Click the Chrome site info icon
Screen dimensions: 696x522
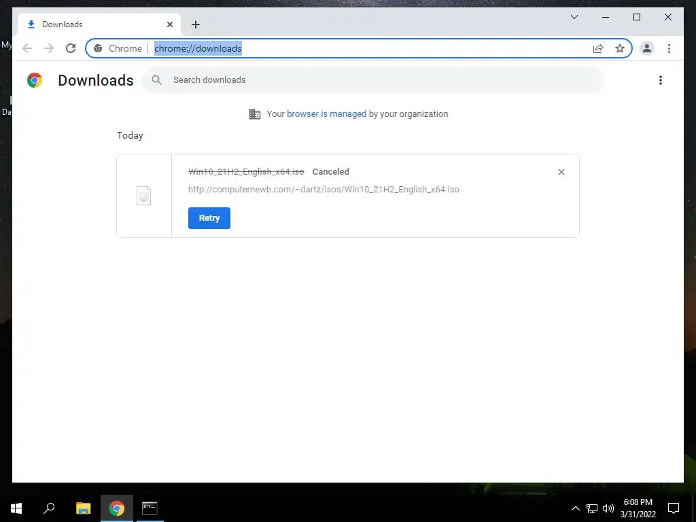pos(98,48)
